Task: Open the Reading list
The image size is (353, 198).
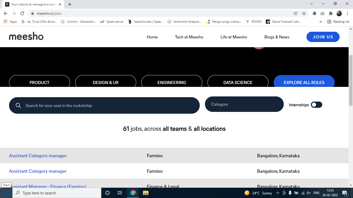Action: tap(338, 22)
